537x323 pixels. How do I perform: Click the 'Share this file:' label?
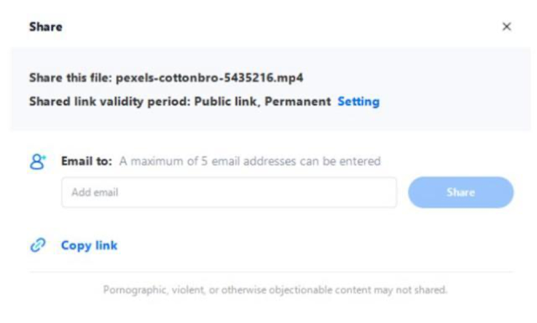tap(70, 78)
